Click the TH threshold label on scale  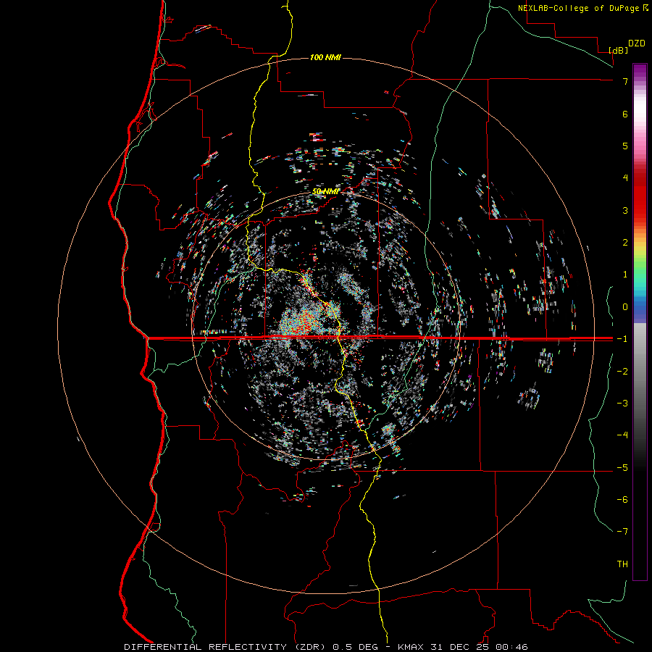tap(622, 564)
